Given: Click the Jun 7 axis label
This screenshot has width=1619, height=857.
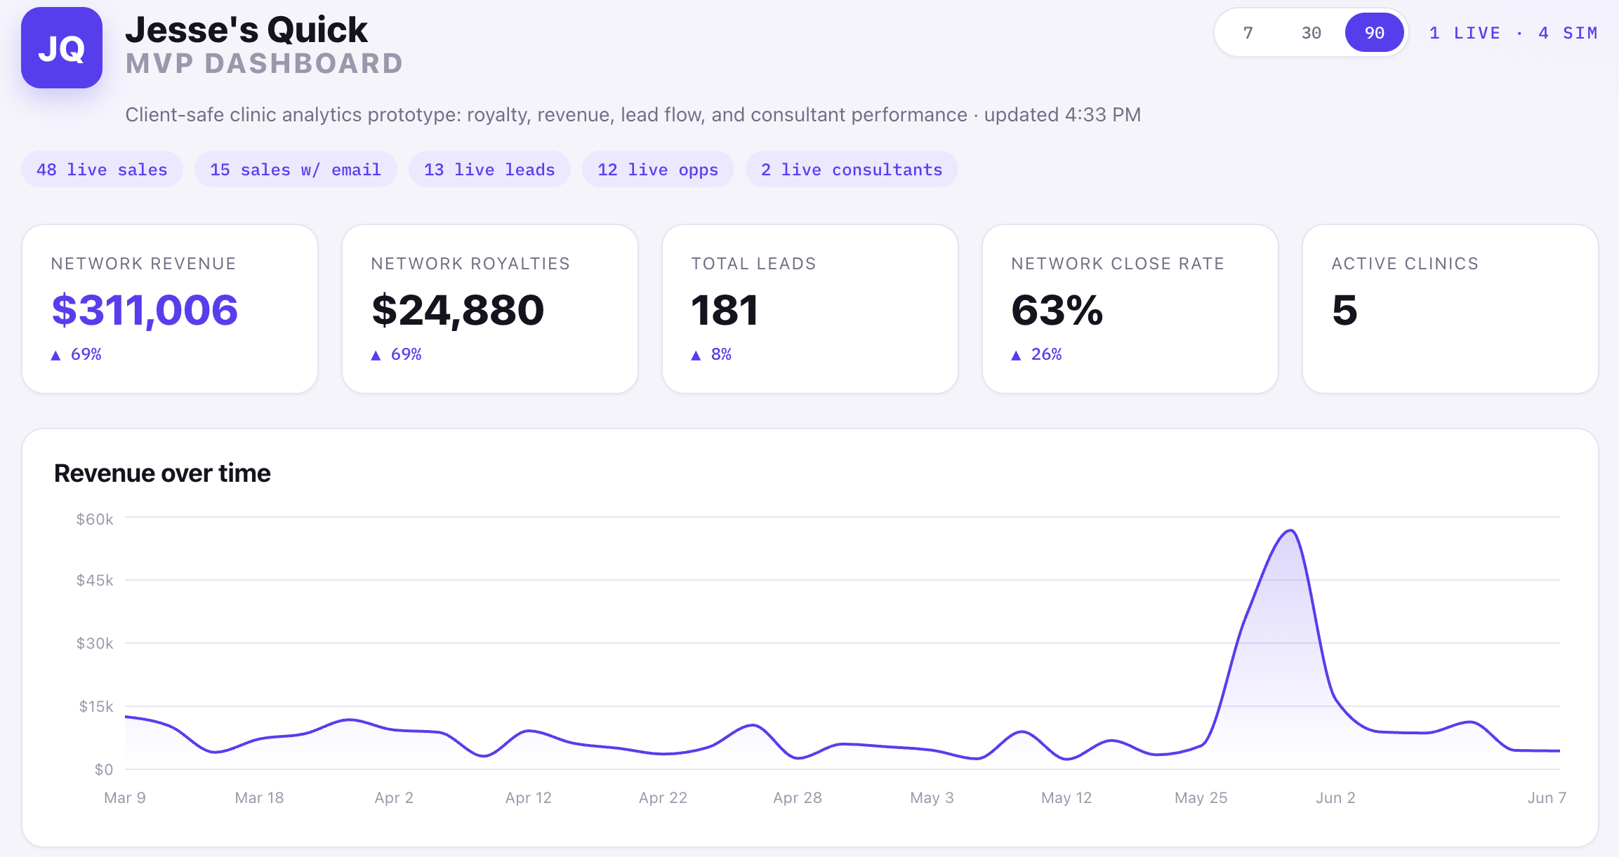Looking at the screenshot, I should tap(1547, 797).
